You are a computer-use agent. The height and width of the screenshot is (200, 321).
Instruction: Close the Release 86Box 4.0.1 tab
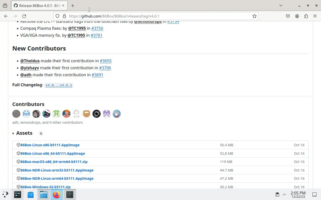pyautogui.click(x=63, y=5)
